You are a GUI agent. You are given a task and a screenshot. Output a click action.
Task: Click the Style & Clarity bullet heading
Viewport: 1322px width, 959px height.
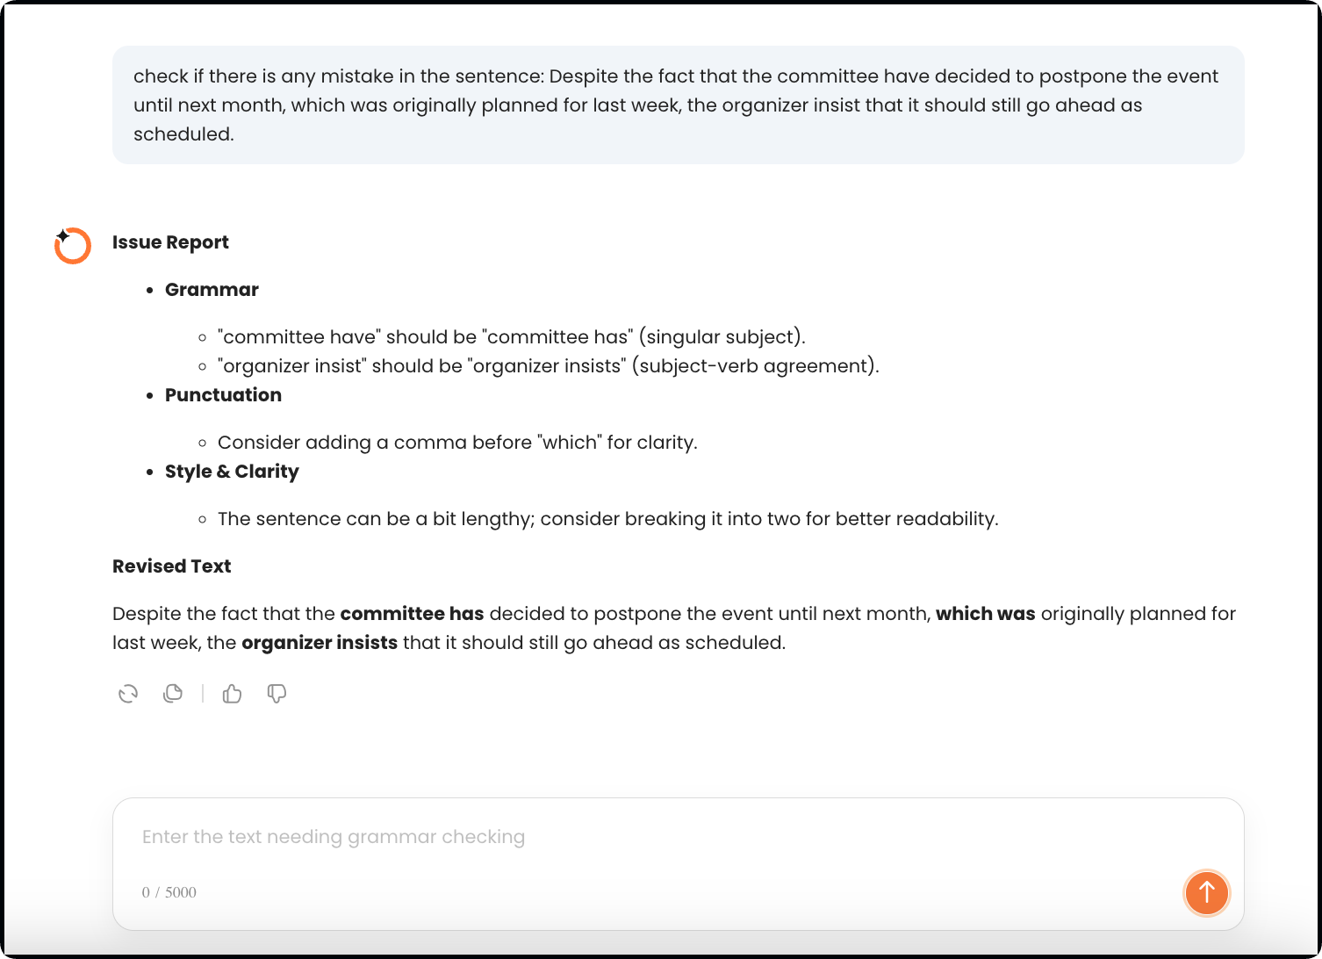click(232, 472)
